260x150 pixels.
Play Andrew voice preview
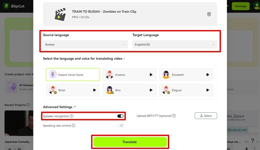point(151,75)
